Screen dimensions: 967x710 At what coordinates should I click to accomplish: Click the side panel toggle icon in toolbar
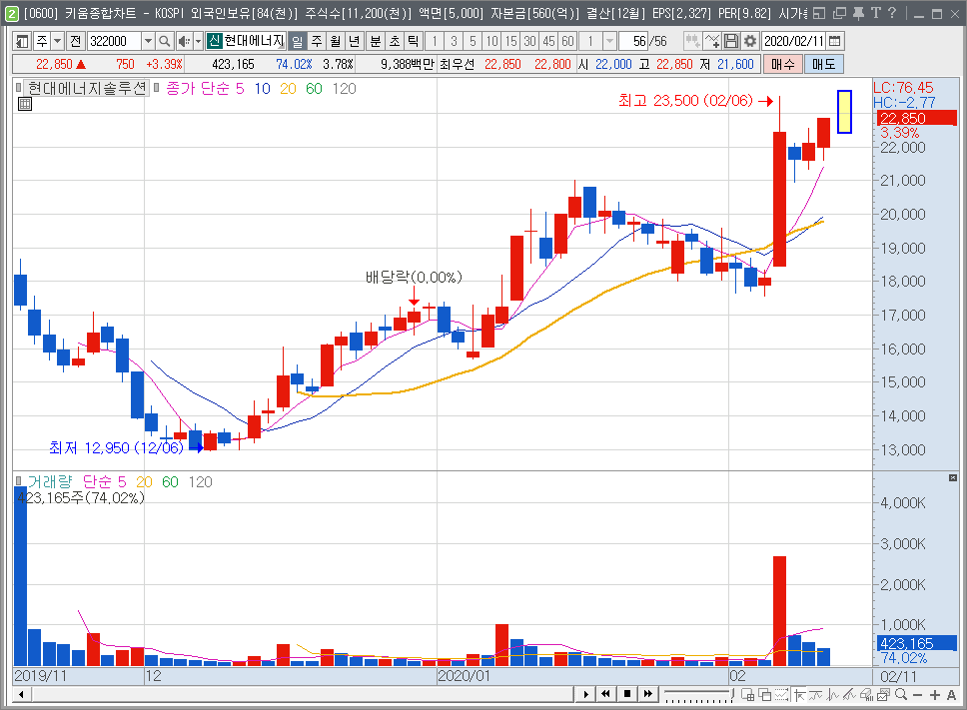22,41
